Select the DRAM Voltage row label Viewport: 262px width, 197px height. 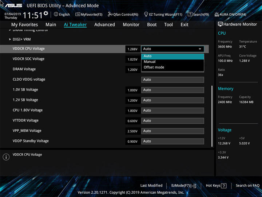(x=24, y=69)
